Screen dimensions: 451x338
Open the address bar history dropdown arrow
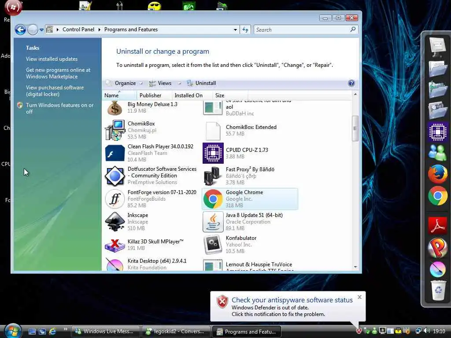[235, 29]
